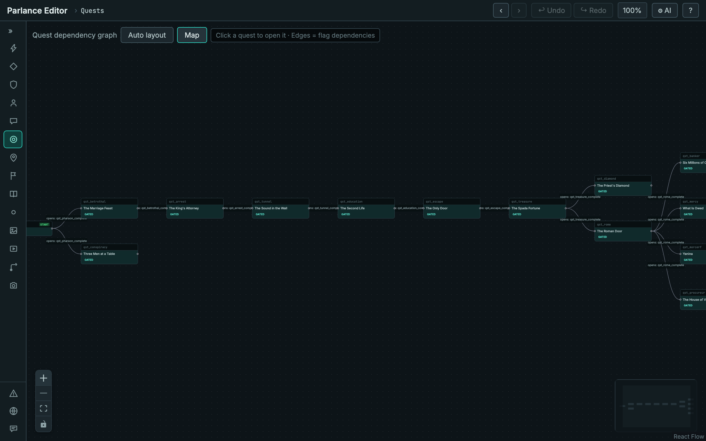Go back with the left chevron

[501, 10]
